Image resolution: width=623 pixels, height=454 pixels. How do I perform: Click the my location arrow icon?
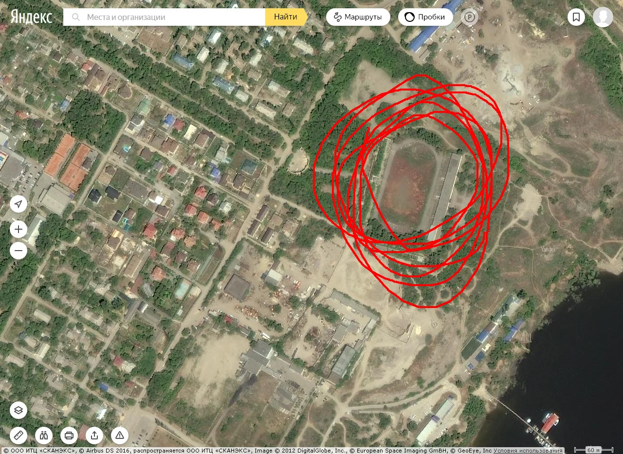(18, 204)
